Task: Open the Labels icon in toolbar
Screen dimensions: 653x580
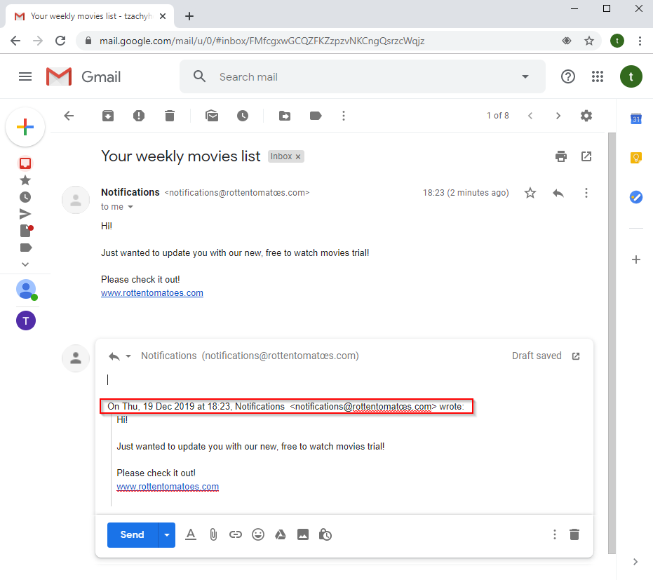Action: coord(316,116)
